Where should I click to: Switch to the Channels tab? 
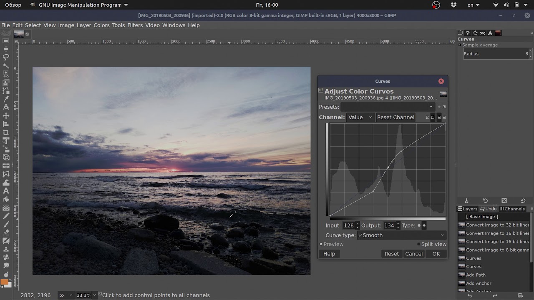click(x=512, y=209)
